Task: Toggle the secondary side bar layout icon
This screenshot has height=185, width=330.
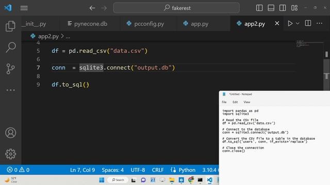Action: pyautogui.click(x=283, y=8)
